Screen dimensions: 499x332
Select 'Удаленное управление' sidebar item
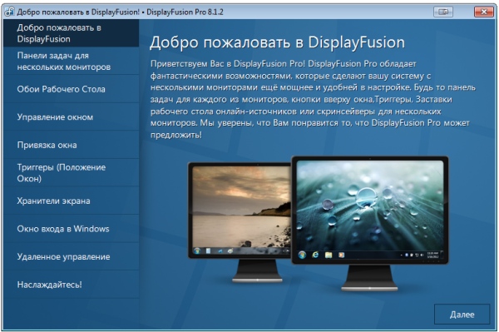72,256
